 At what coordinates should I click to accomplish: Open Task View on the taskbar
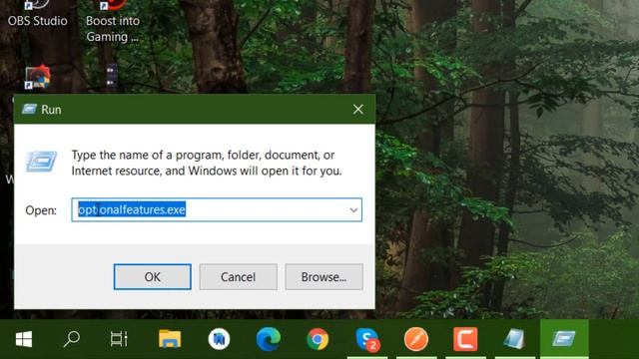click(119, 339)
